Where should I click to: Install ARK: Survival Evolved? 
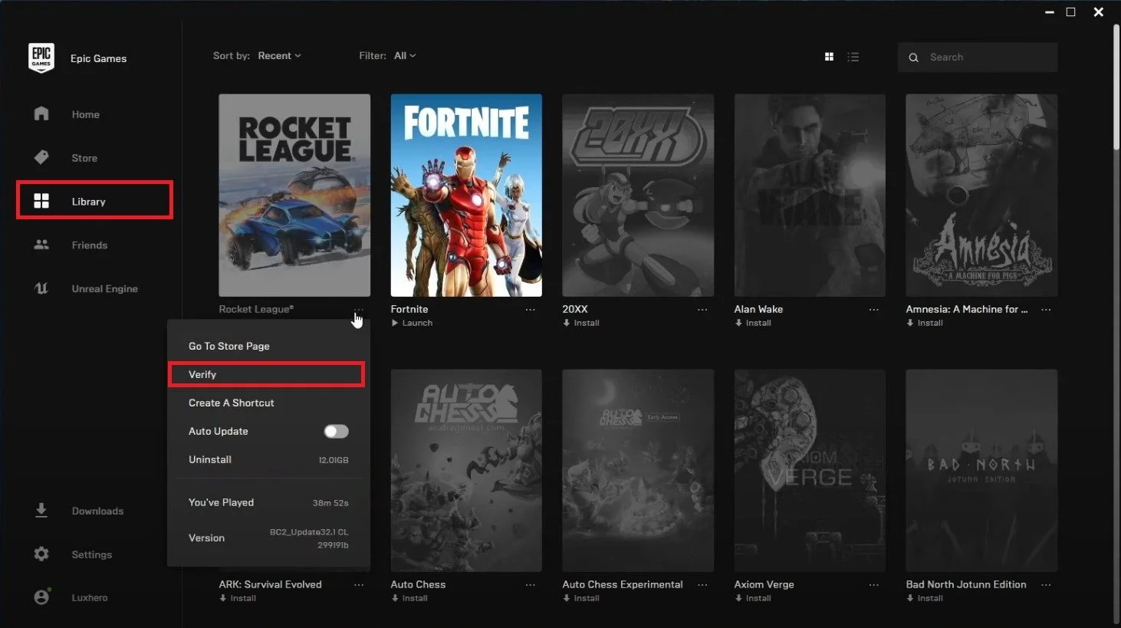[x=238, y=598]
